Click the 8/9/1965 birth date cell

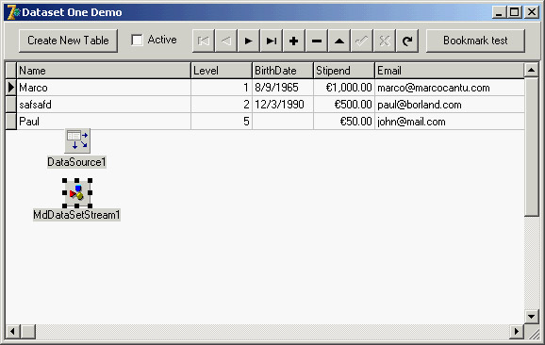tap(283, 88)
